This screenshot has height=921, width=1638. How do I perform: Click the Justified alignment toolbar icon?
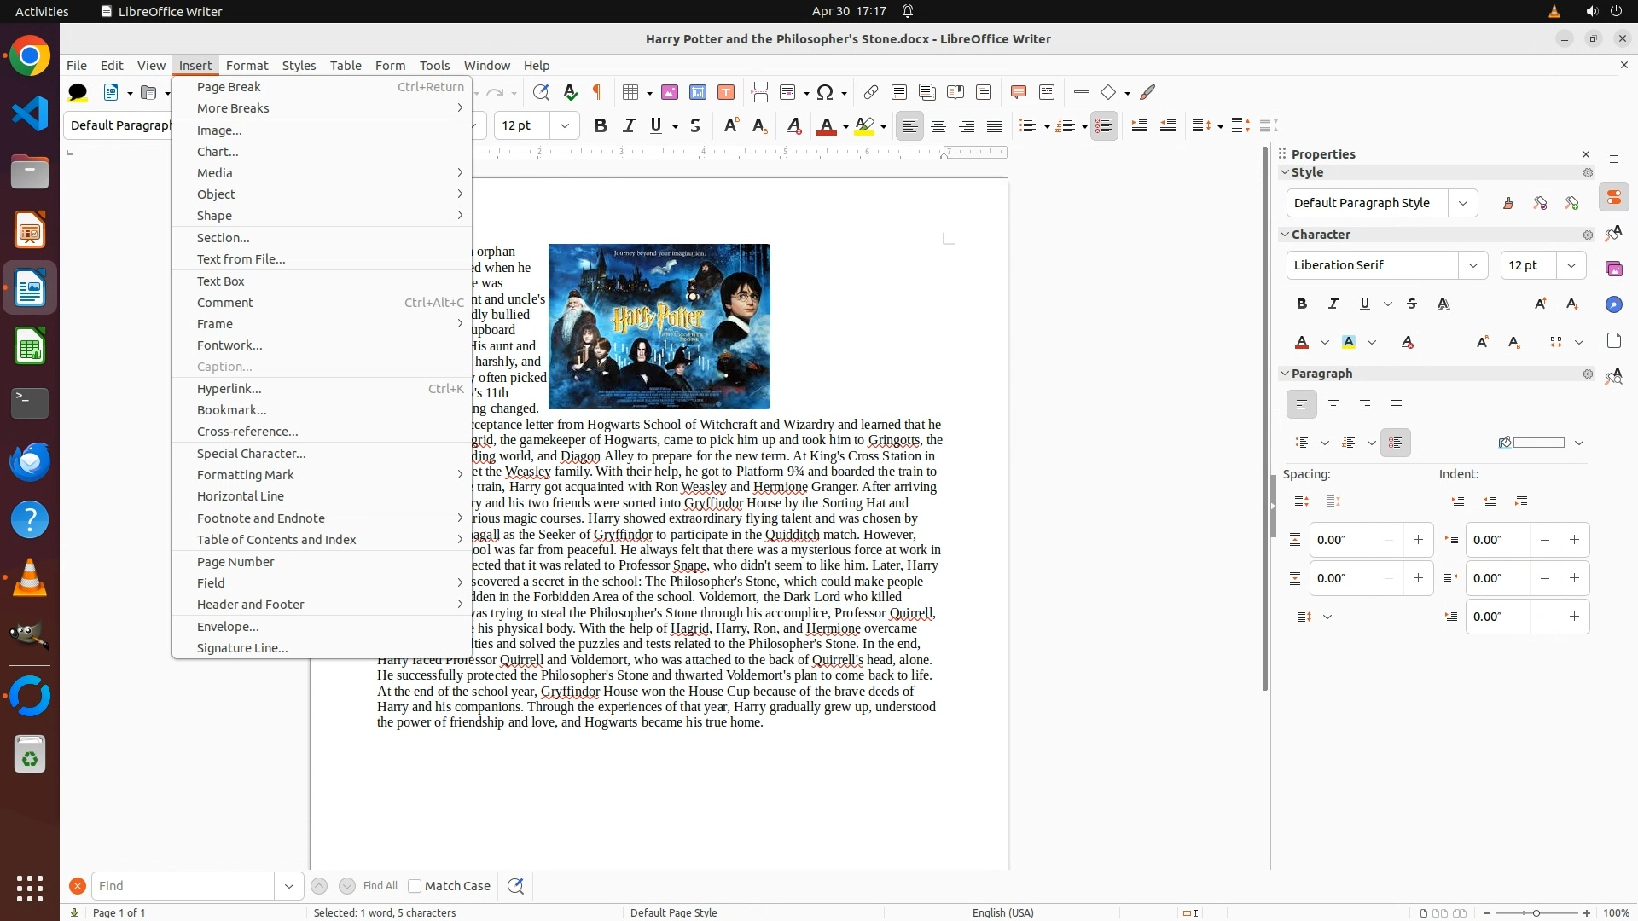click(995, 125)
